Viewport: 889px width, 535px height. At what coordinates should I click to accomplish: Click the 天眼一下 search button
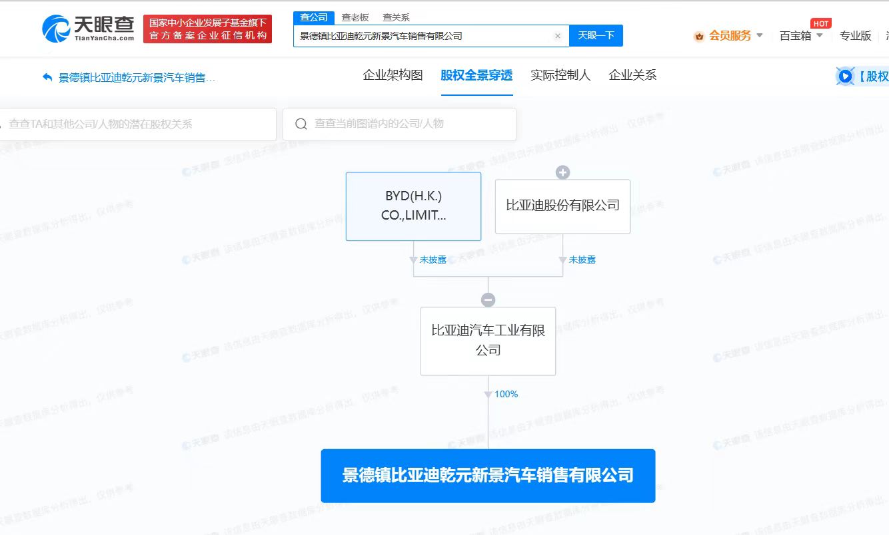coord(596,35)
